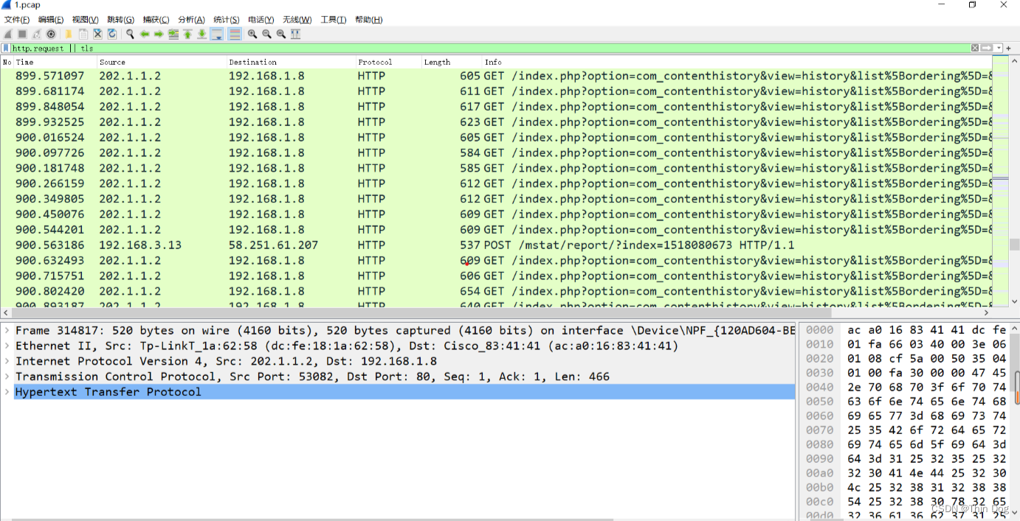Open the 统计(S) menu
This screenshot has height=521, width=1020.
[x=226, y=20]
